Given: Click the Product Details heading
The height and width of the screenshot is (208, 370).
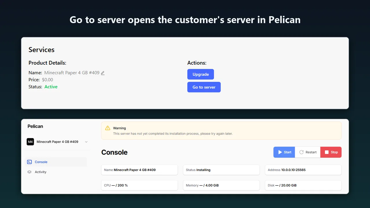Looking at the screenshot, I should [47, 63].
